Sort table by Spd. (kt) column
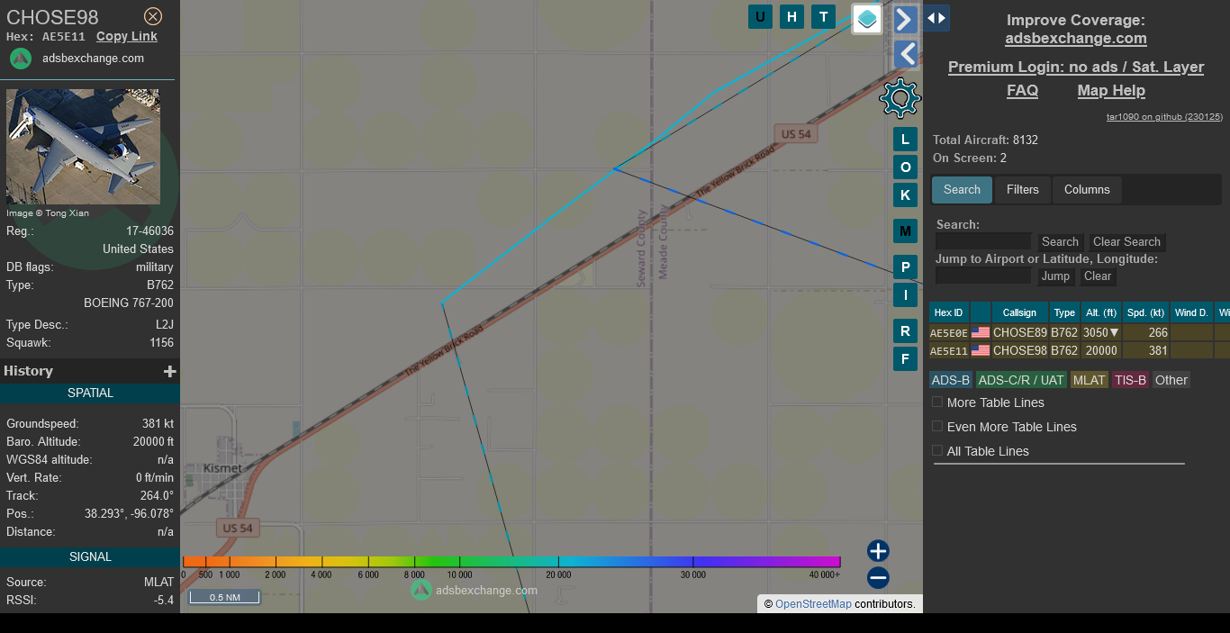 pos(1145,312)
